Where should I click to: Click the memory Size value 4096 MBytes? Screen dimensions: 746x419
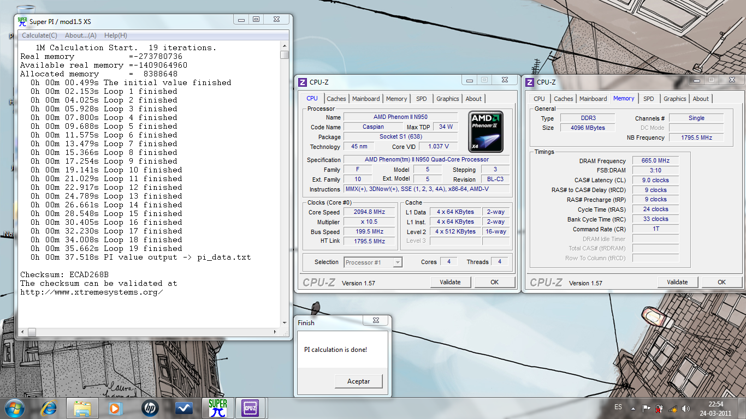point(587,128)
